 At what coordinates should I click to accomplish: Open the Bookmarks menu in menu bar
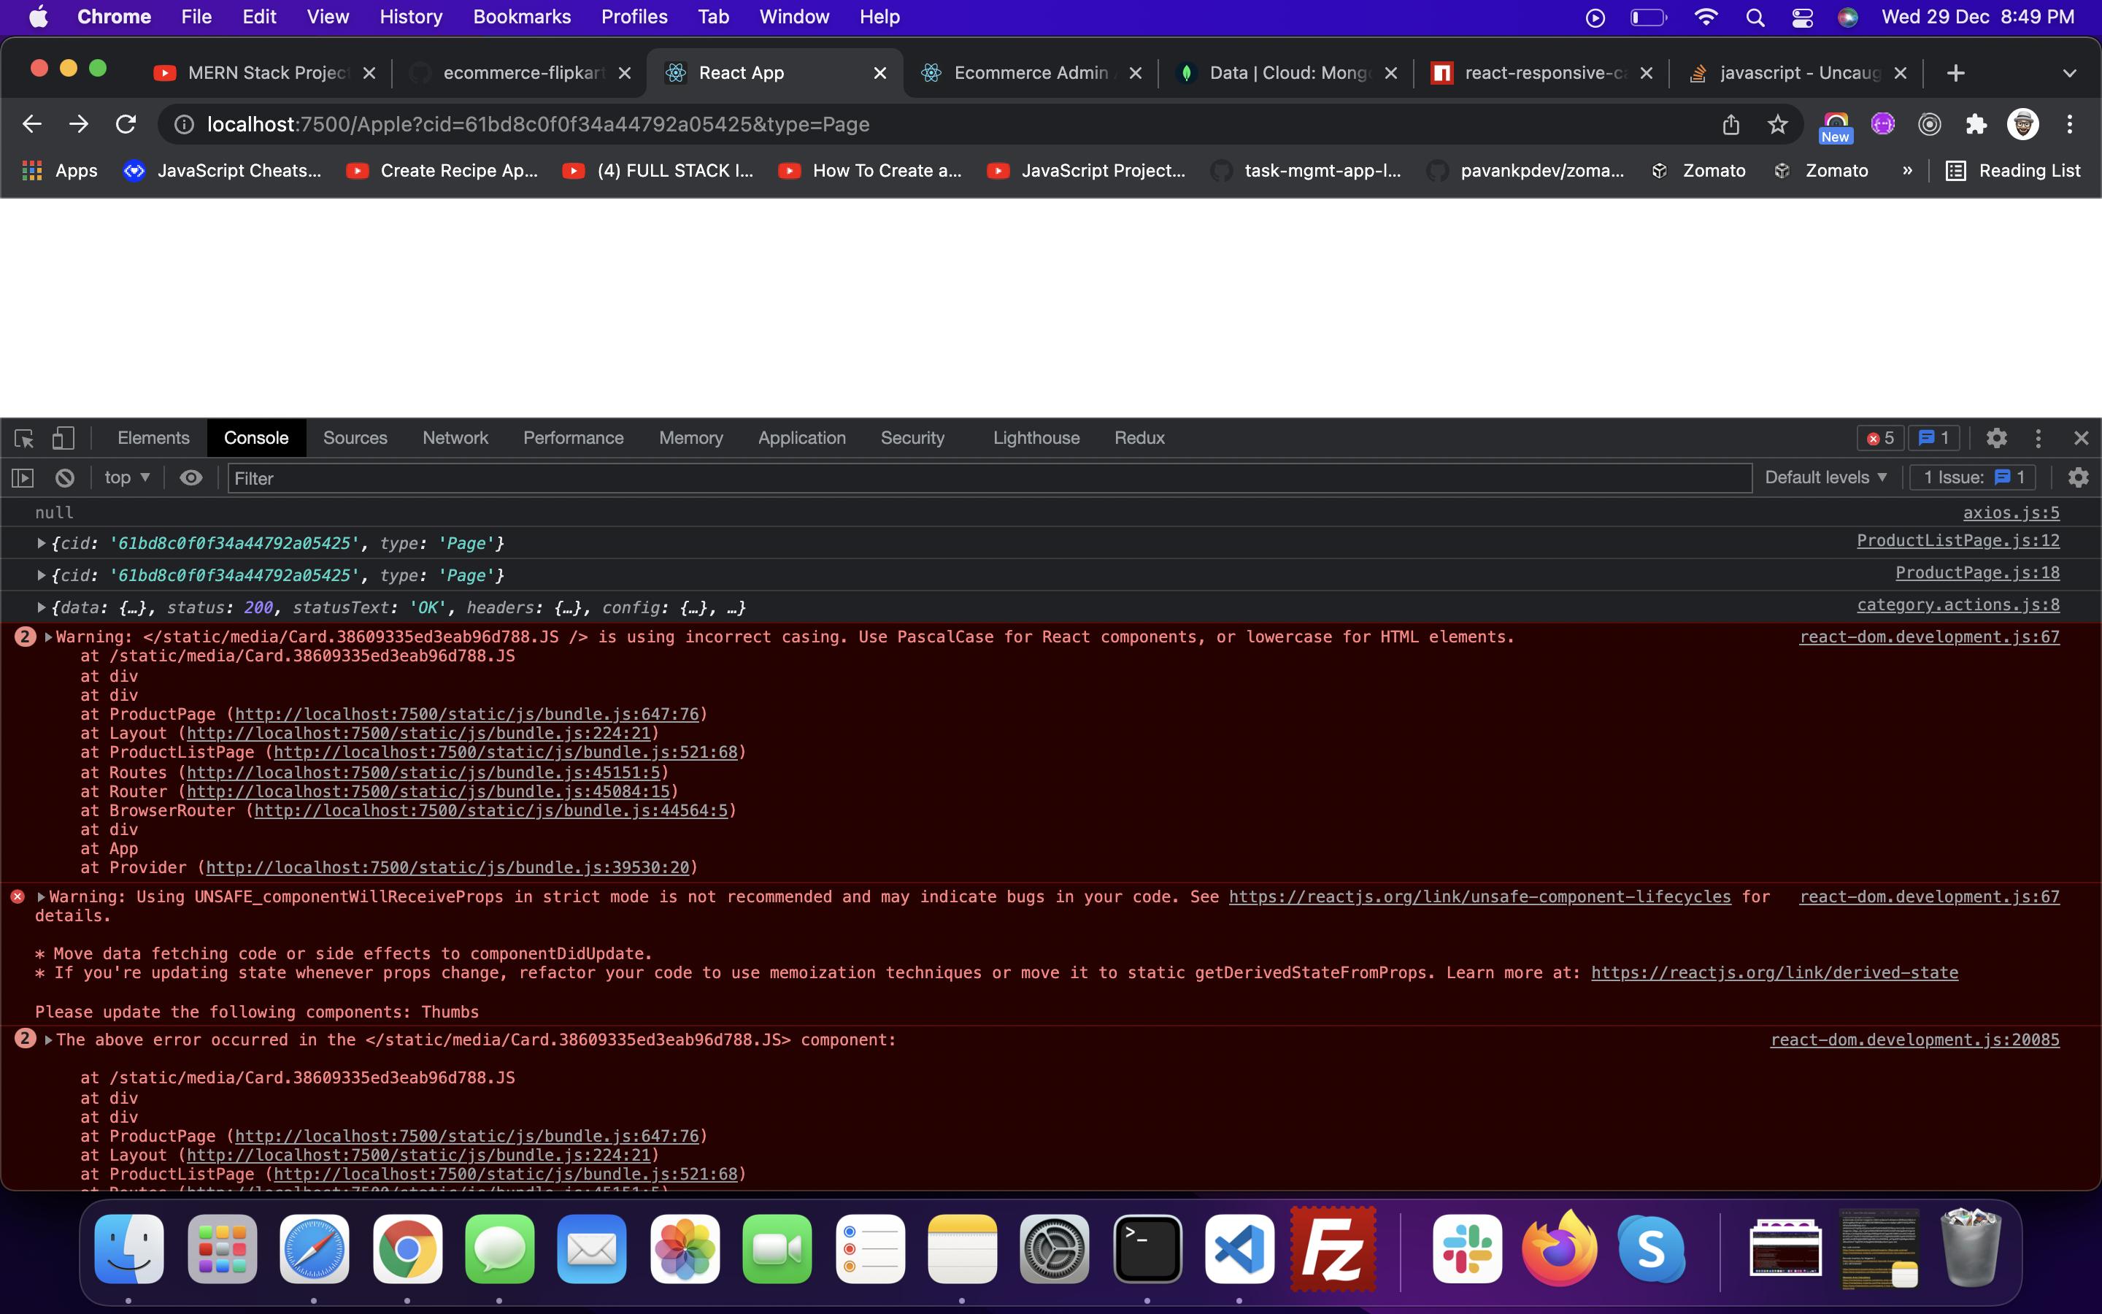(x=522, y=17)
